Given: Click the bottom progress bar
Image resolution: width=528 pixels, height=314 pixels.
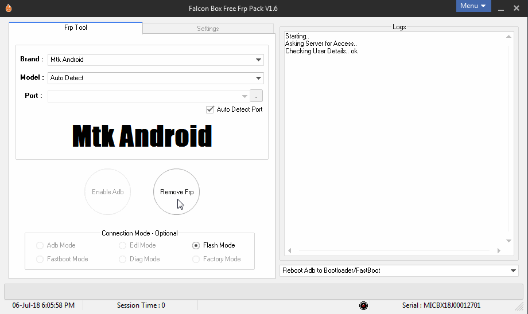Looking at the screenshot, I should [x=263, y=291].
